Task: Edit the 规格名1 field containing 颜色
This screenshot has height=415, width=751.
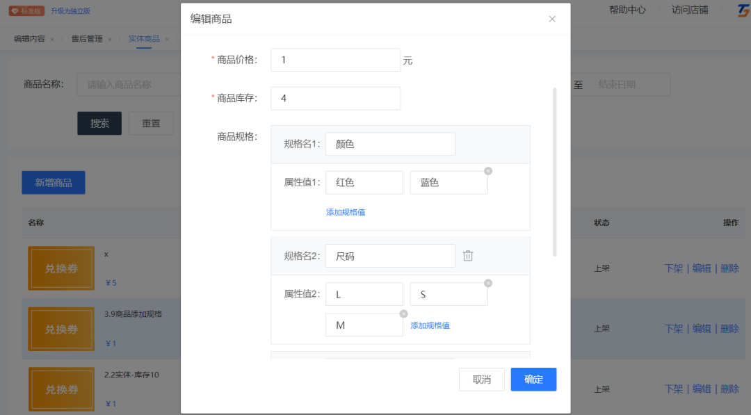Action: tap(390, 144)
